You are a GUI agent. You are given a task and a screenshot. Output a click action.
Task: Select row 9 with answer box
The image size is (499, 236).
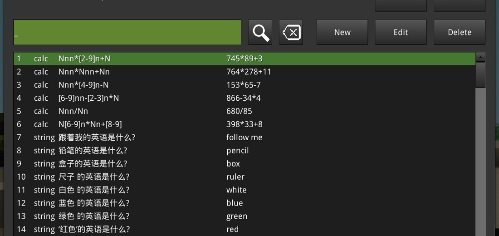(233, 164)
